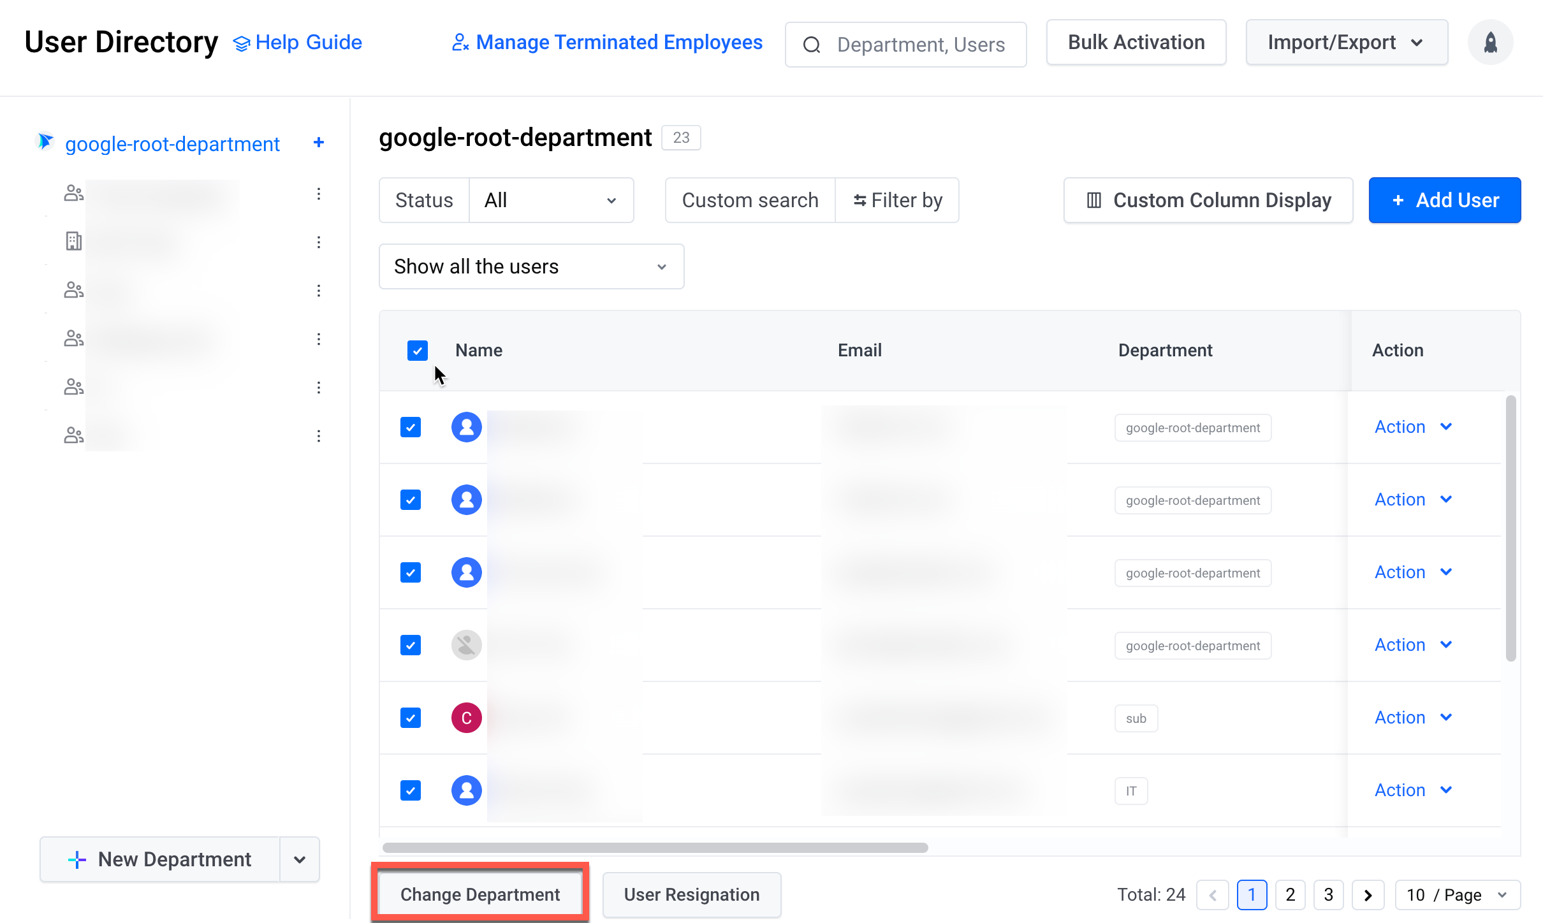This screenshot has height=923, width=1543.
Task: Click the plus icon on New Department
Action: tap(77, 859)
